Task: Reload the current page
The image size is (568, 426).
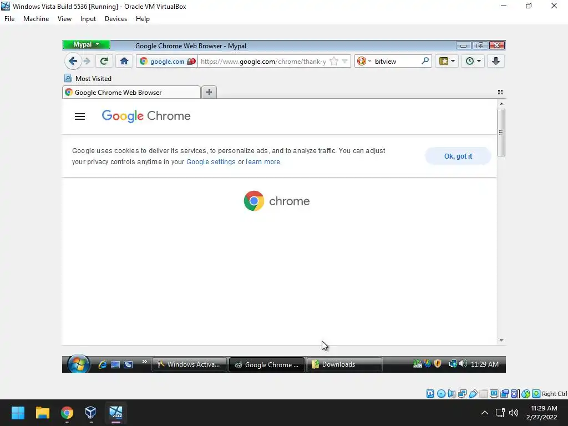Action: click(x=104, y=61)
